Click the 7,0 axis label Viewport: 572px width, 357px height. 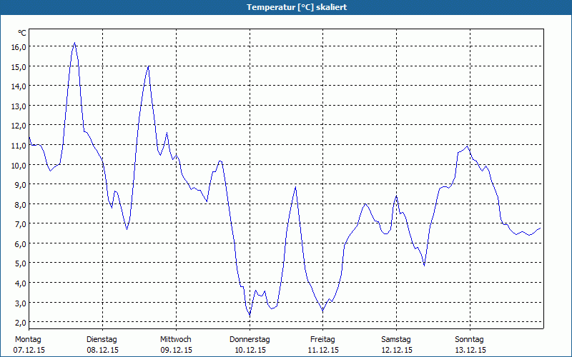[x=20, y=224]
